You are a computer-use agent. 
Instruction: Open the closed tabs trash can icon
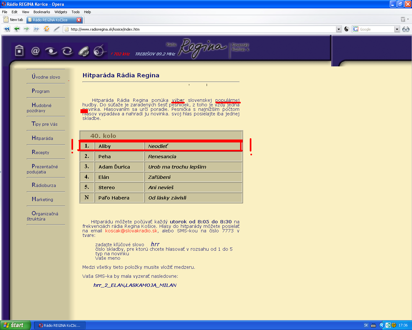[403, 20]
